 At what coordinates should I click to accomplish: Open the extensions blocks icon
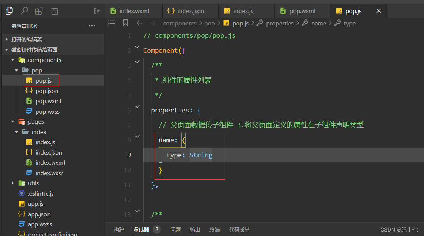(39, 11)
